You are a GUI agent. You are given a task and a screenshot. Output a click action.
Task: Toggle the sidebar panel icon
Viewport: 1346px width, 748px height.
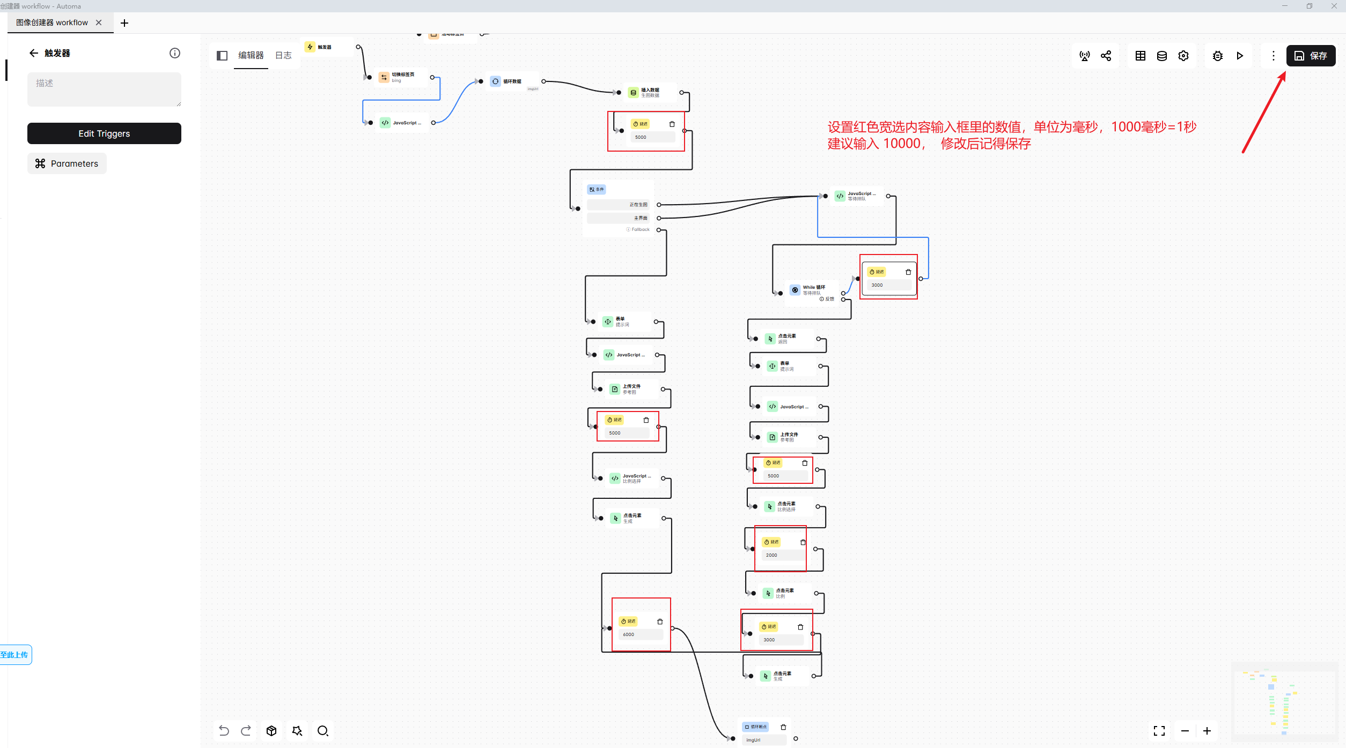(x=222, y=56)
